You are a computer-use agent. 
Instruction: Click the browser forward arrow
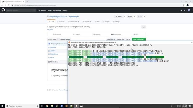(x=5, y=5)
